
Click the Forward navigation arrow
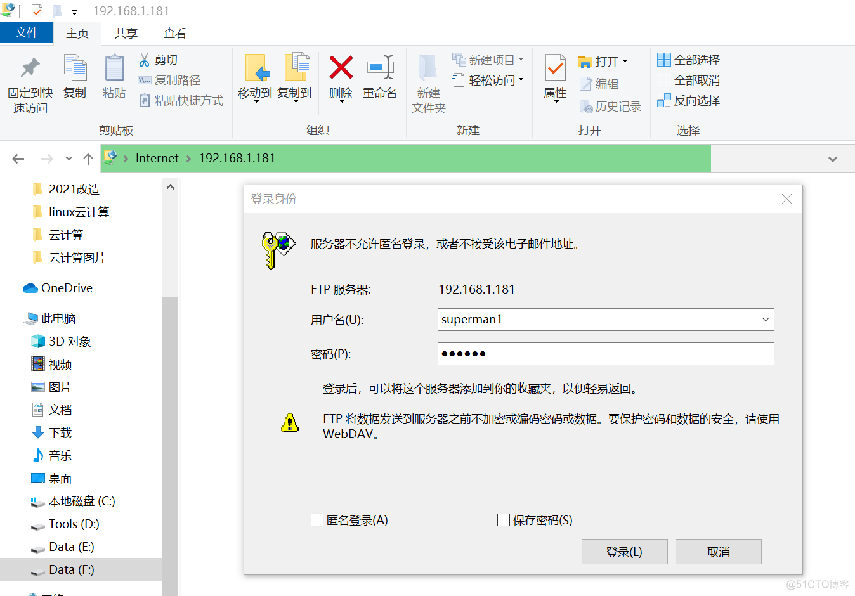click(x=47, y=159)
